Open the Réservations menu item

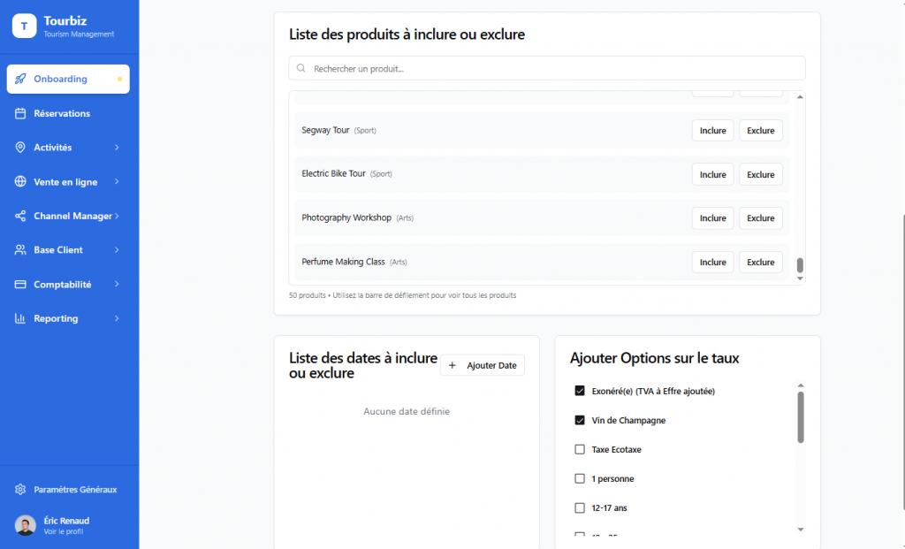coord(62,113)
